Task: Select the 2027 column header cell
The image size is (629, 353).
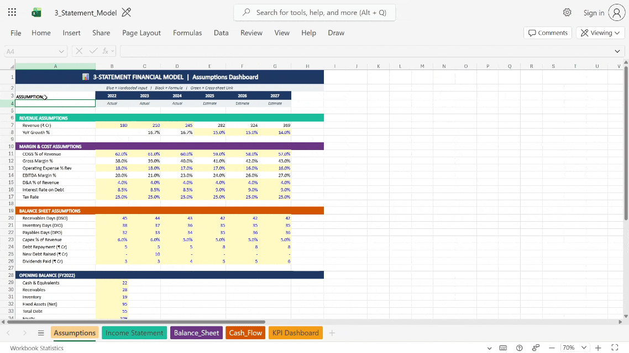Action: (x=275, y=95)
